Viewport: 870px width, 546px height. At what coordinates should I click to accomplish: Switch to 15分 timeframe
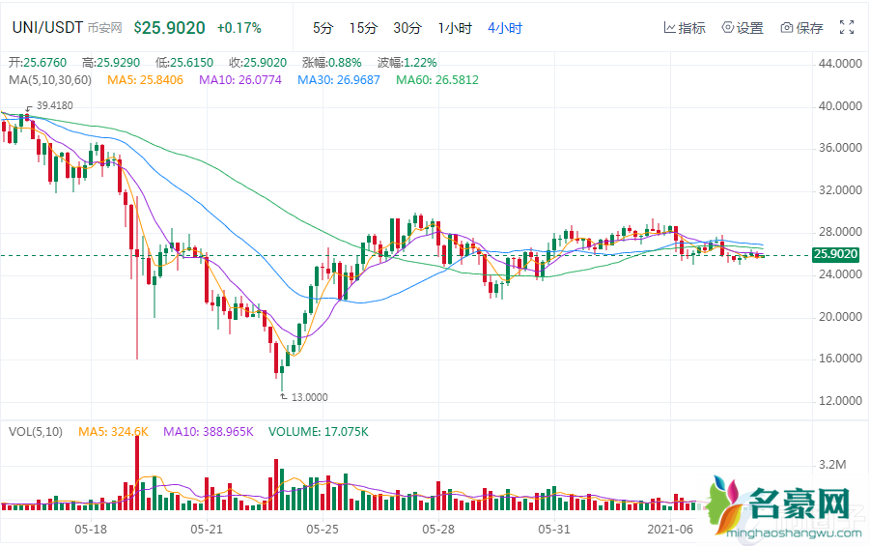click(363, 28)
